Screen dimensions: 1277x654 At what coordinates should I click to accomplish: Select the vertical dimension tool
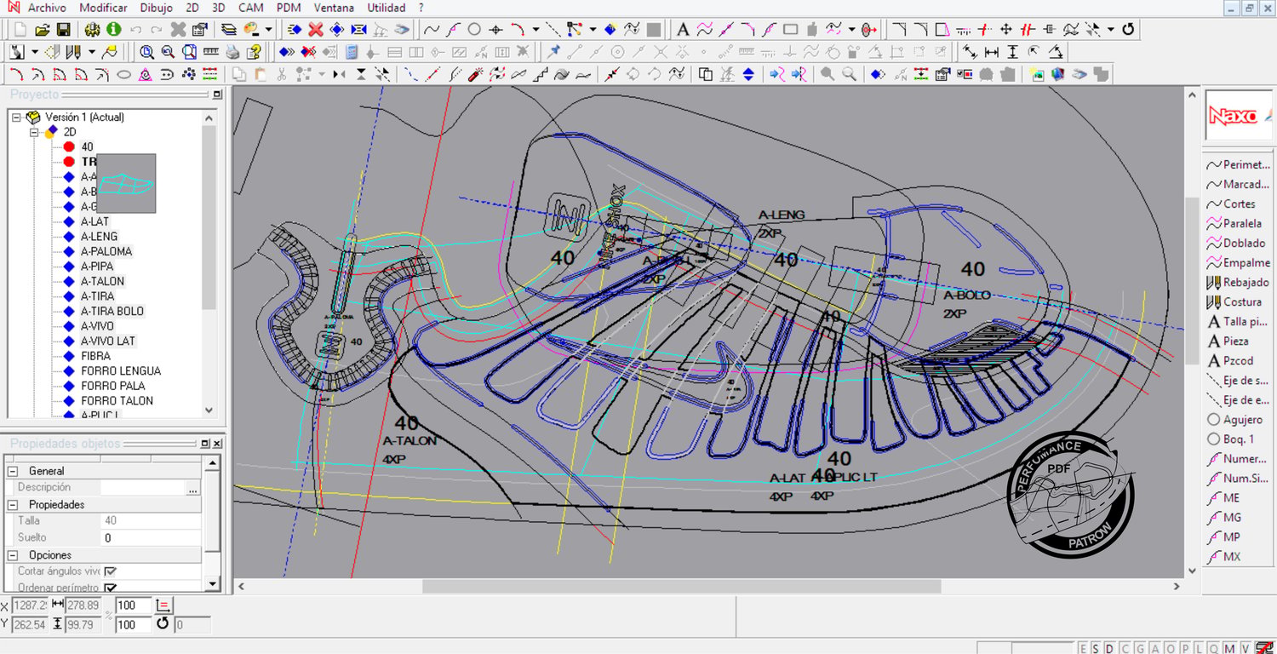[x=1012, y=52]
